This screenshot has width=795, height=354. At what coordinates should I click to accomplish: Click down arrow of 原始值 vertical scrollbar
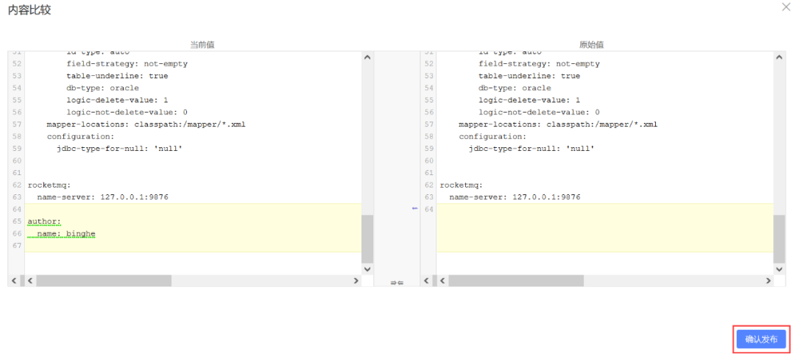(780, 269)
